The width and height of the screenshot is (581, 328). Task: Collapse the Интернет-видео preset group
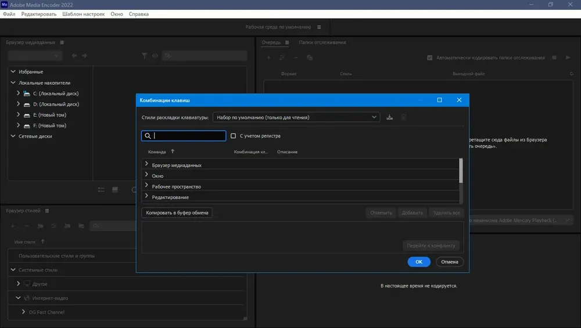[18, 298]
